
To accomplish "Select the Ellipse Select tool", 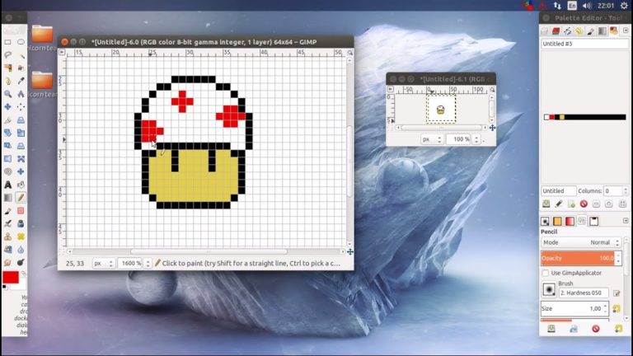I will click(x=21, y=42).
